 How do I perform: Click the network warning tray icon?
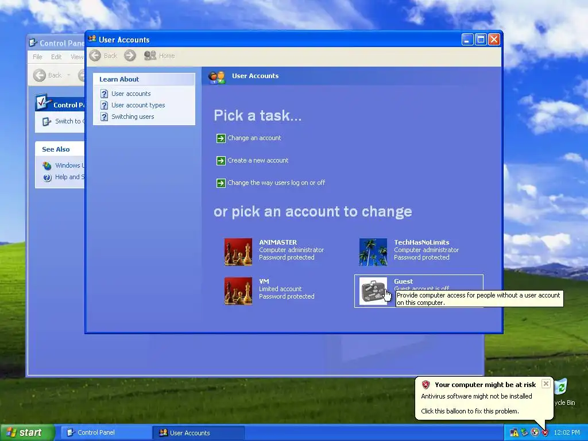(x=514, y=433)
